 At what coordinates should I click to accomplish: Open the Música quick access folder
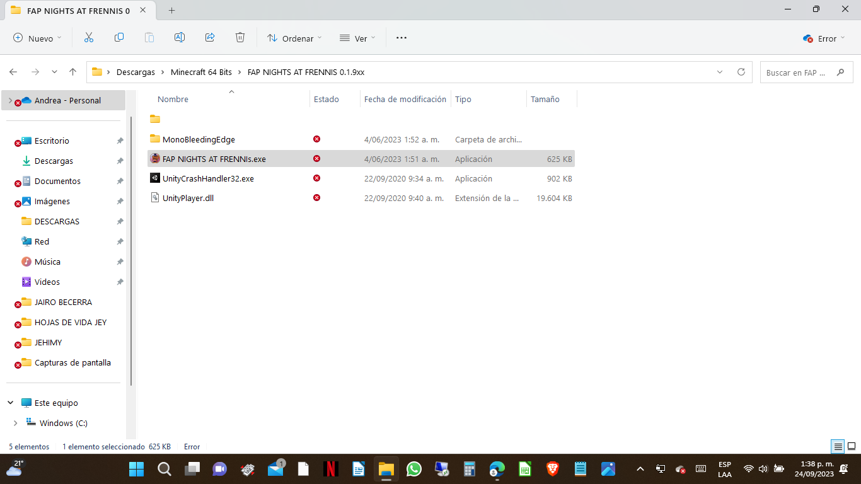[x=47, y=262]
